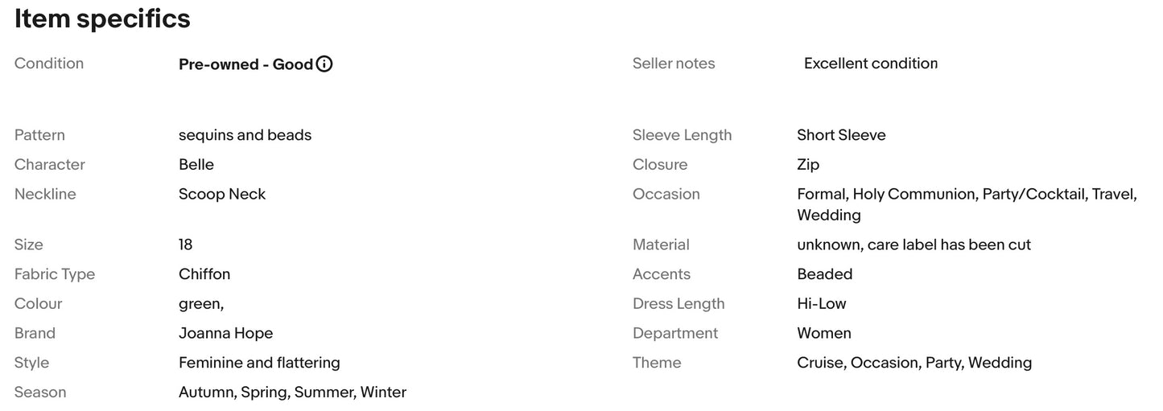Click the Seller notes label
The image size is (1163, 411).
click(x=674, y=64)
